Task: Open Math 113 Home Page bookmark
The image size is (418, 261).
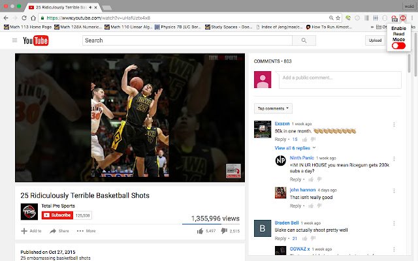Action: tap(27, 27)
